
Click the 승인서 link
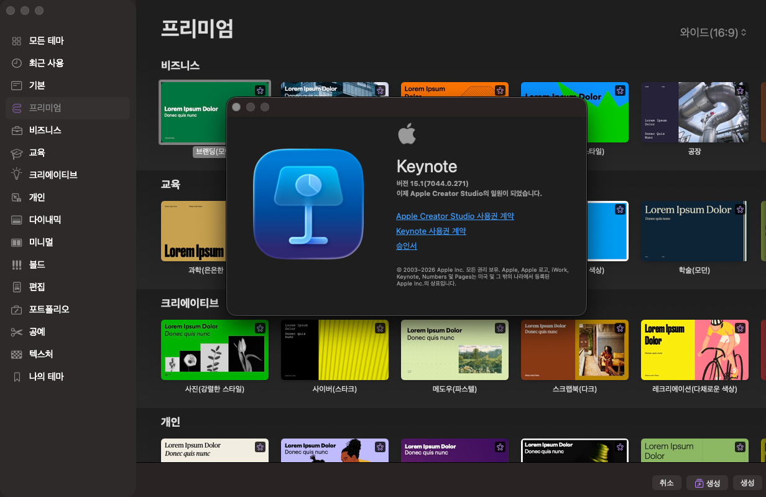407,246
